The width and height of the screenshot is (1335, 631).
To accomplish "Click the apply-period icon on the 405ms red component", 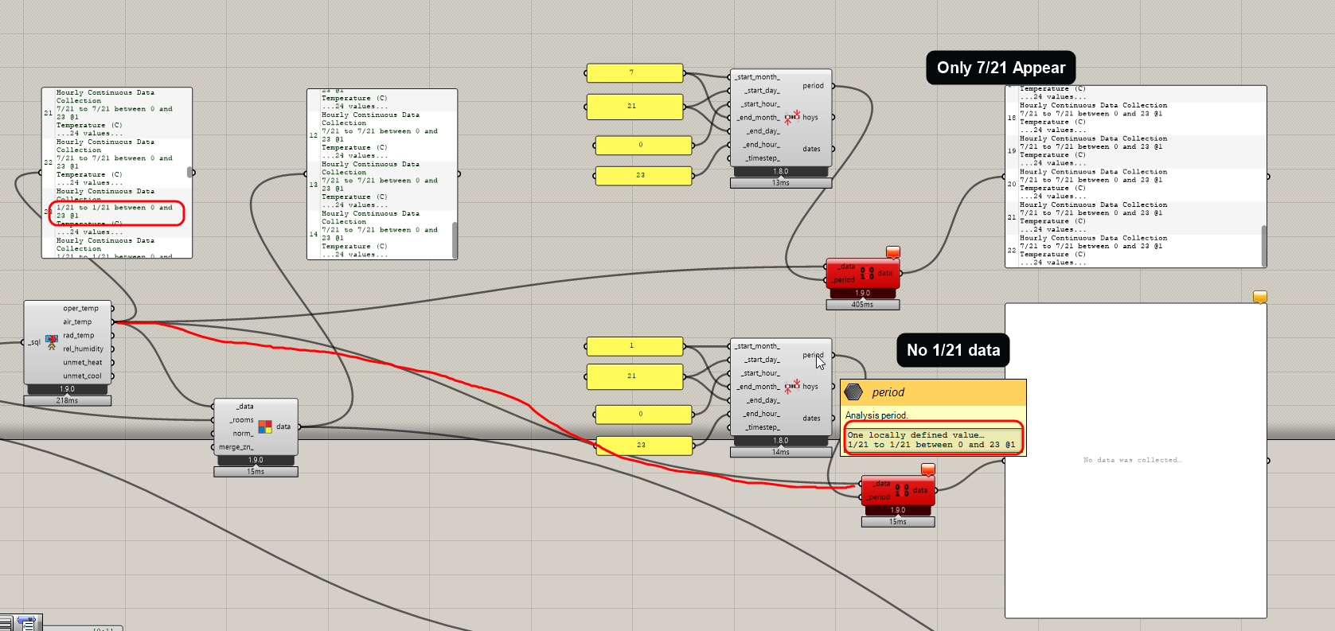I will 867,273.
